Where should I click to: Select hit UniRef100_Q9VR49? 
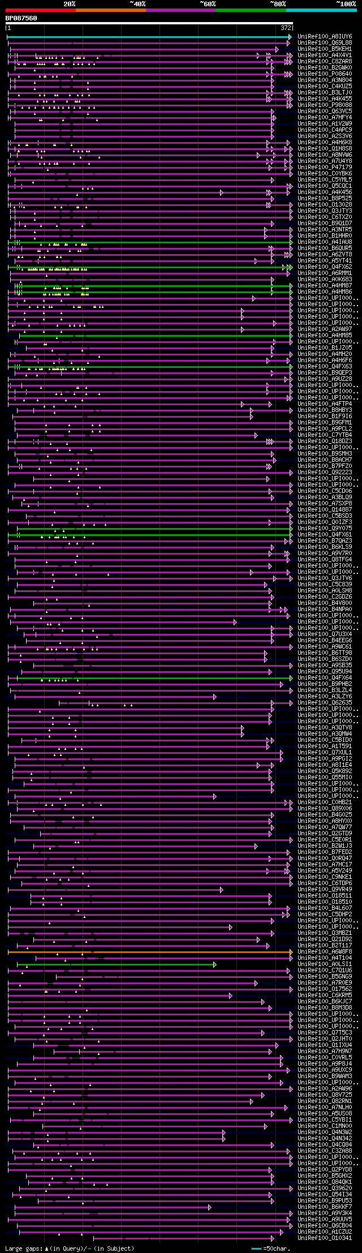tap(325, 889)
